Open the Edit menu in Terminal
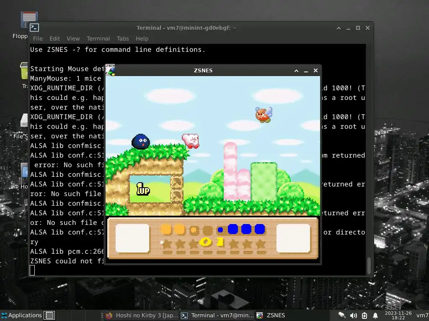Viewport: 429px width, 321px height. 54,39
